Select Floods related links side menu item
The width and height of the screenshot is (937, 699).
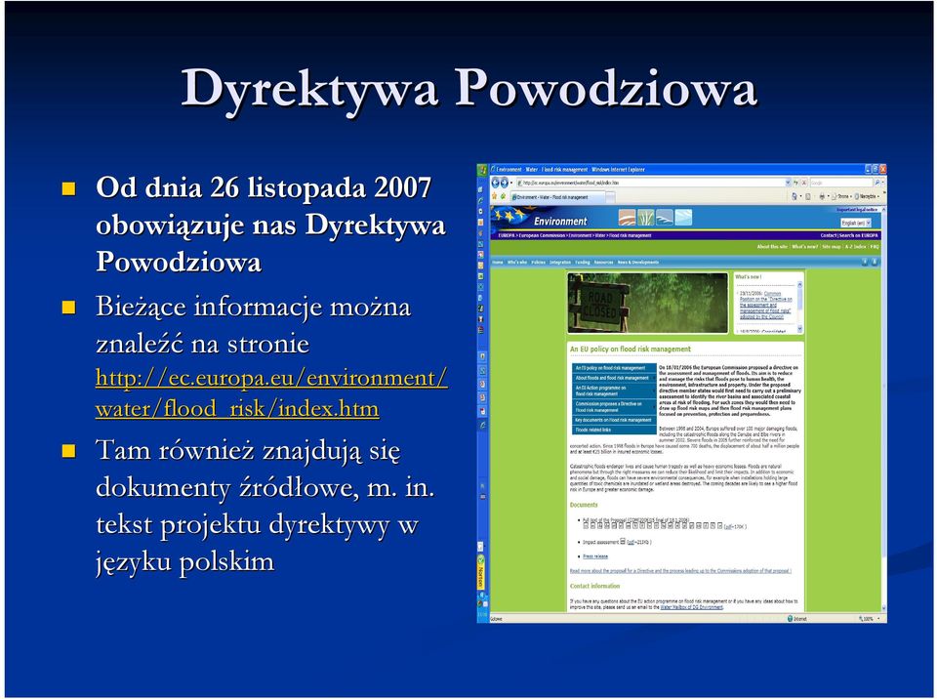(614, 430)
